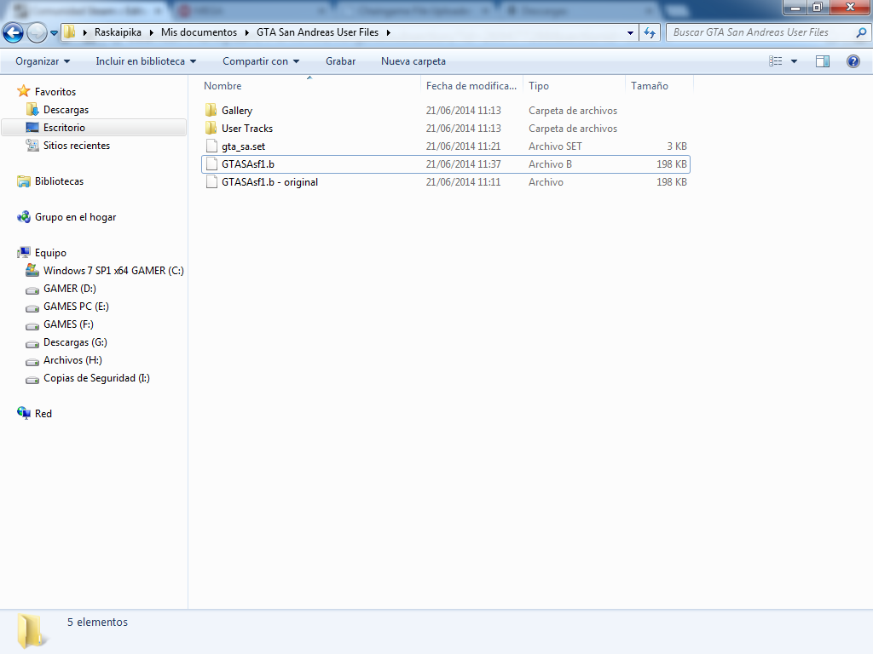Open Red in navigation pane
Viewport: 873px width, 654px height.
point(43,414)
